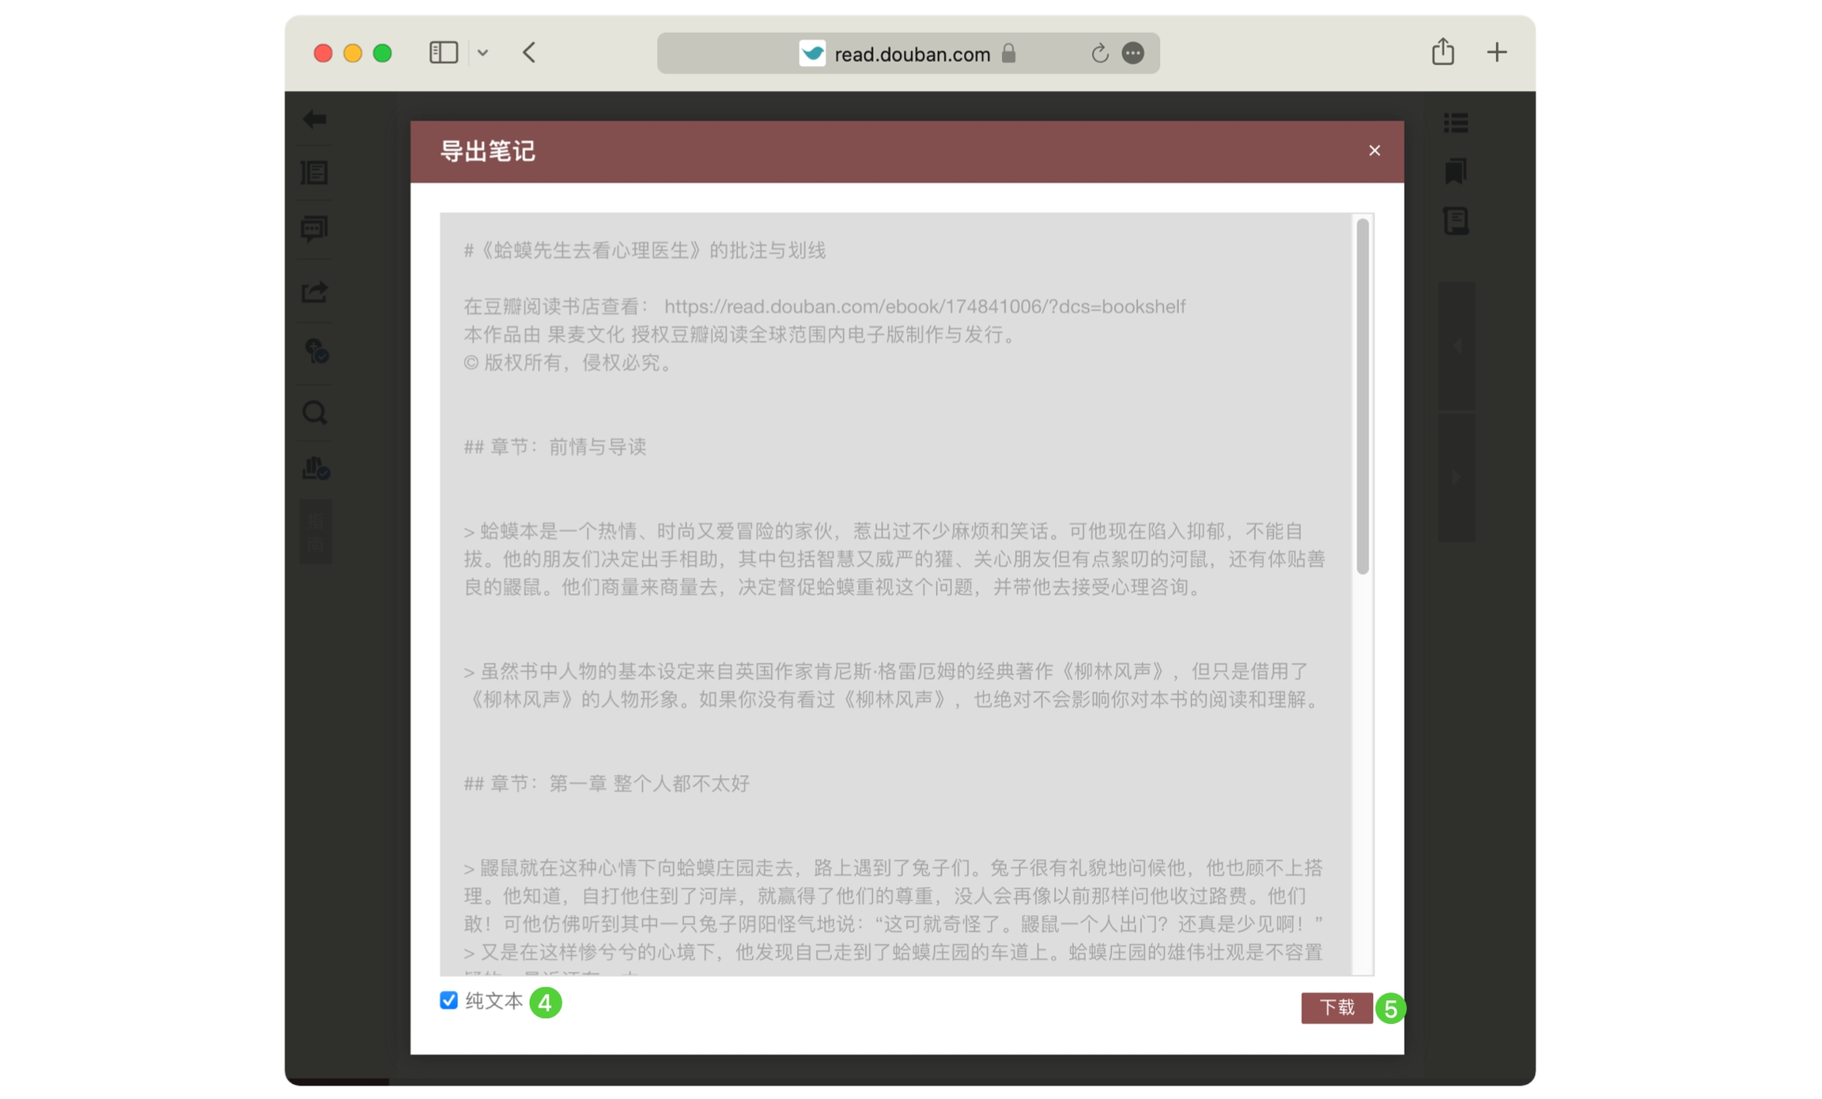Click the thumbs-up recommend icon in sidebar
This screenshot has width=1822, height=1099.
tap(316, 468)
